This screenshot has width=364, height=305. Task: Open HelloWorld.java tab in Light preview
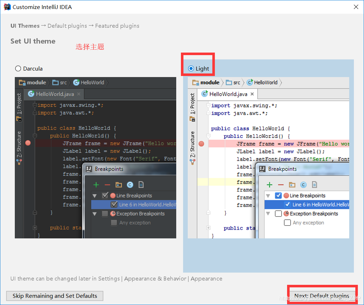227,94
